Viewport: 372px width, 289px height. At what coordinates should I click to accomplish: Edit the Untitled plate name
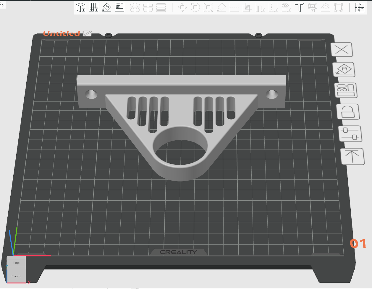[88, 33]
